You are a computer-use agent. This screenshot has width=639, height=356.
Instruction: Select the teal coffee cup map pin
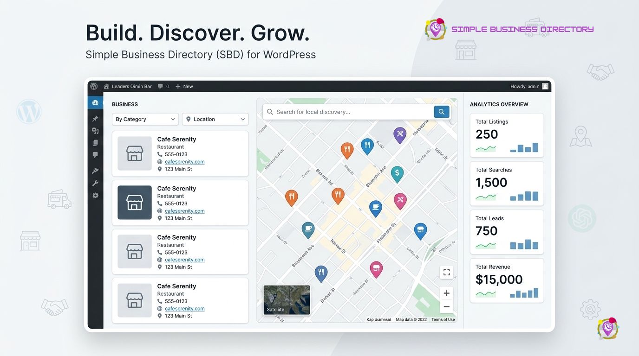point(307,229)
